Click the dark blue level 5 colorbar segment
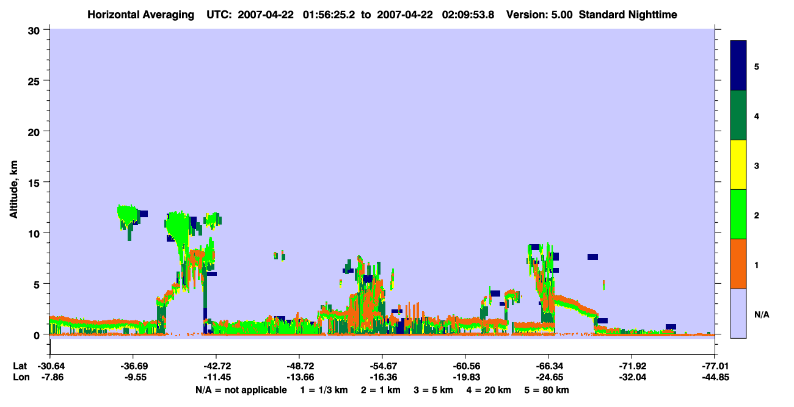This screenshot has width=794, height=407. (738, 66)
